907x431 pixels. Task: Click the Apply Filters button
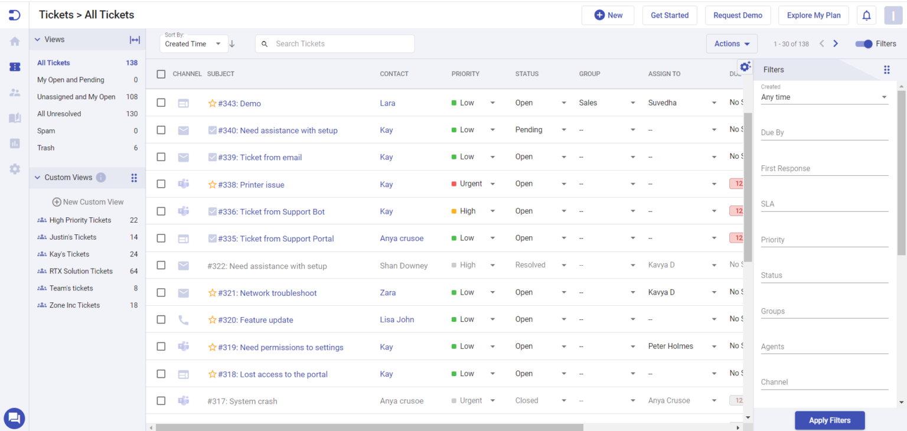830,420
